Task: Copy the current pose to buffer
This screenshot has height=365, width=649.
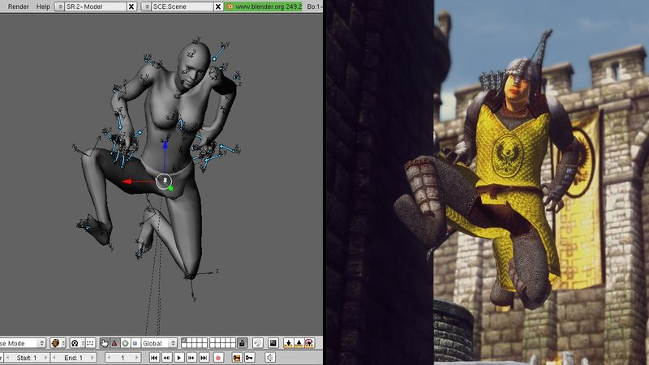Action: (289, 343)
